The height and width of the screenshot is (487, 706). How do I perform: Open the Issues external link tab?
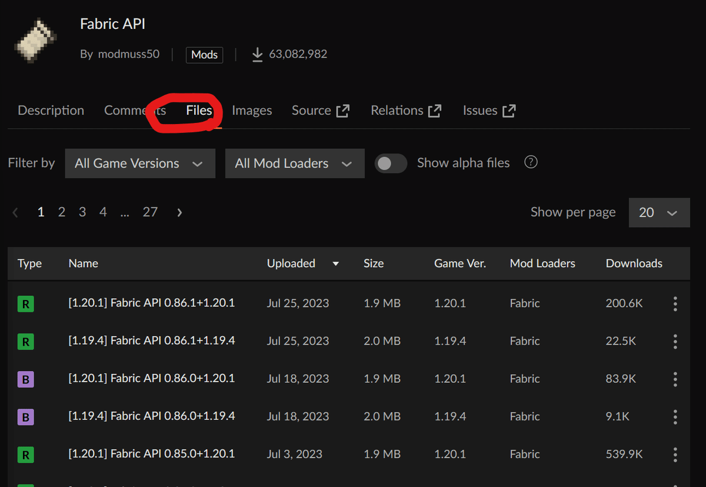(x=489, y=111)
